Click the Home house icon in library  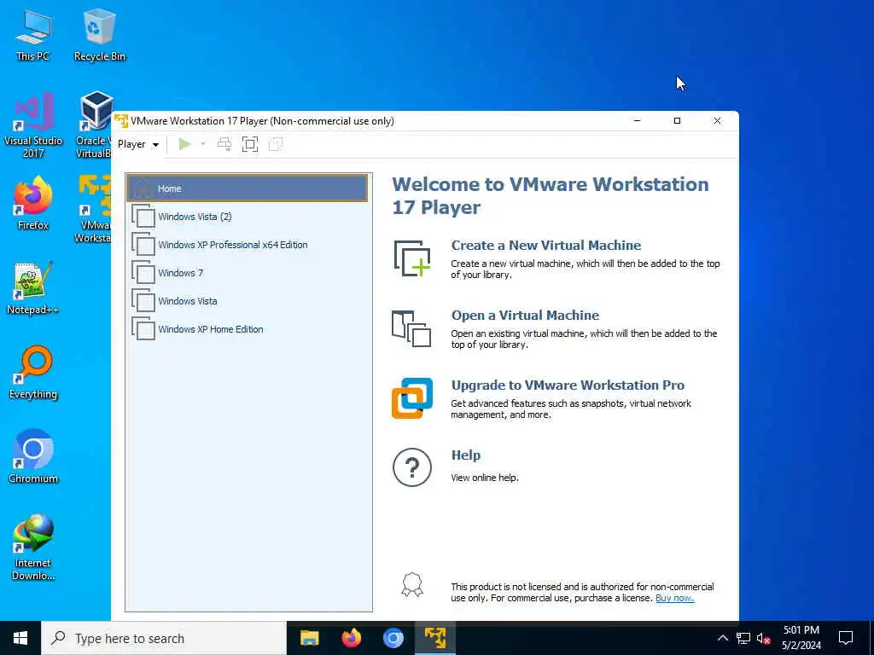(x=143, y=188)
